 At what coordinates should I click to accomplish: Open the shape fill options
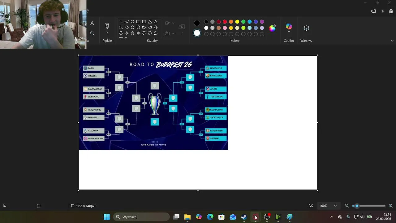pyautogui.click(x=170, y=33)
